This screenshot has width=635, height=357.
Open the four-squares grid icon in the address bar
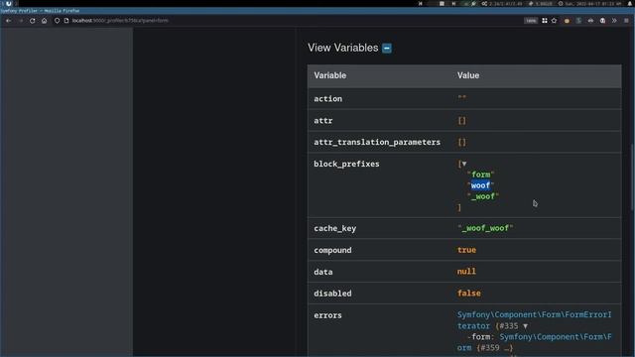tap(545, 21)
